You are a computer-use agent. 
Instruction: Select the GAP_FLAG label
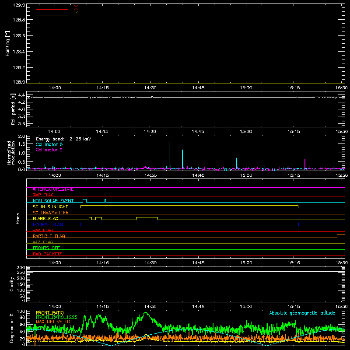43,195
